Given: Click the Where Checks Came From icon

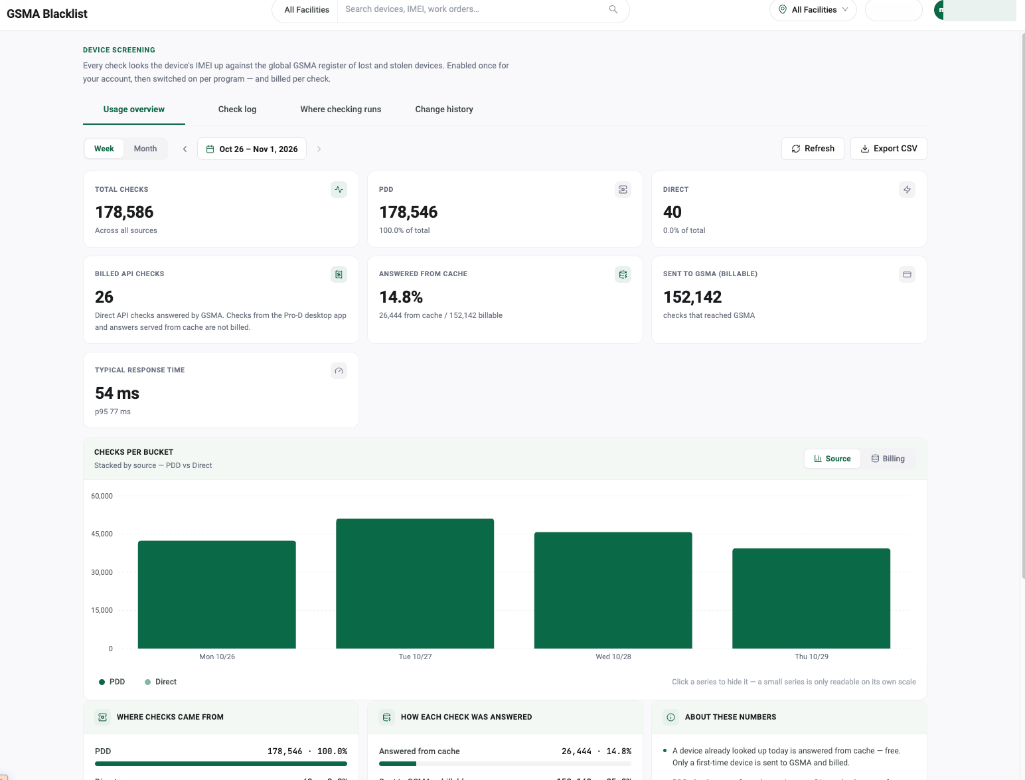Looking at the screenshot, I should [x=102, y=717].
